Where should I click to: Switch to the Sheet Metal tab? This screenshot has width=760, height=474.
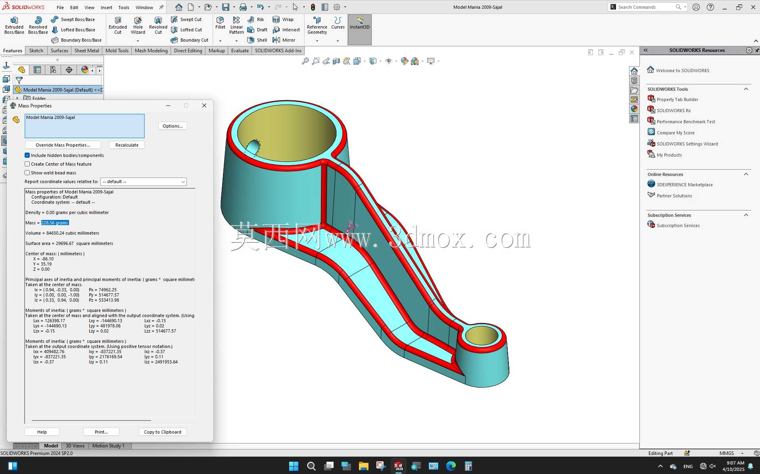[x=87, y=51]
